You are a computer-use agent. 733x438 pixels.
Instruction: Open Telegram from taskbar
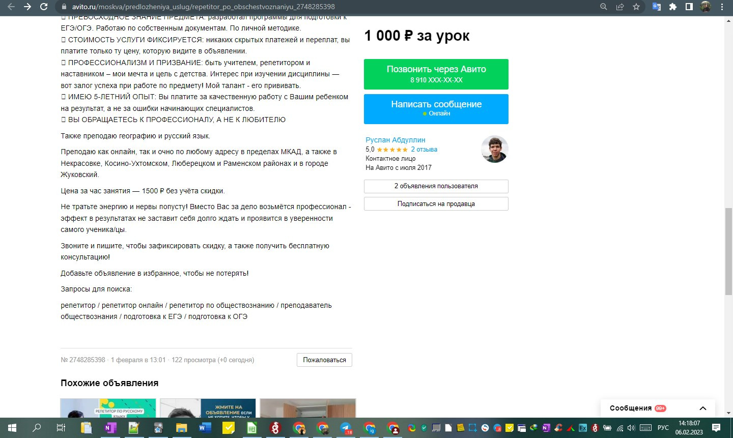pos(346,428)
